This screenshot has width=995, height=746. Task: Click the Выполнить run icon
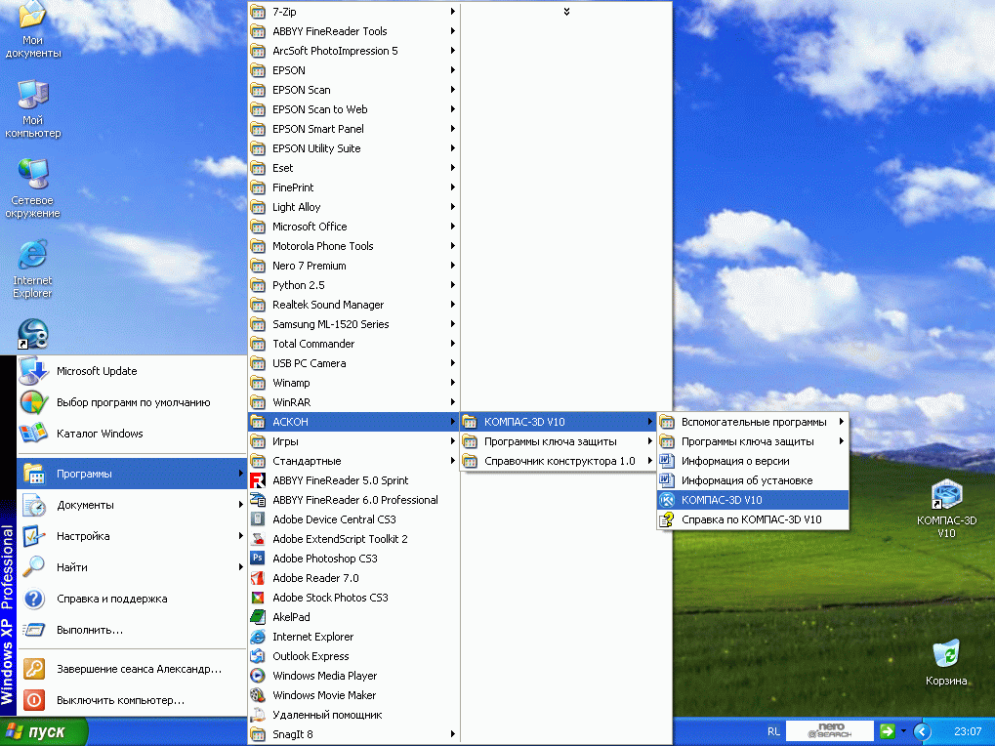[33, 630]
